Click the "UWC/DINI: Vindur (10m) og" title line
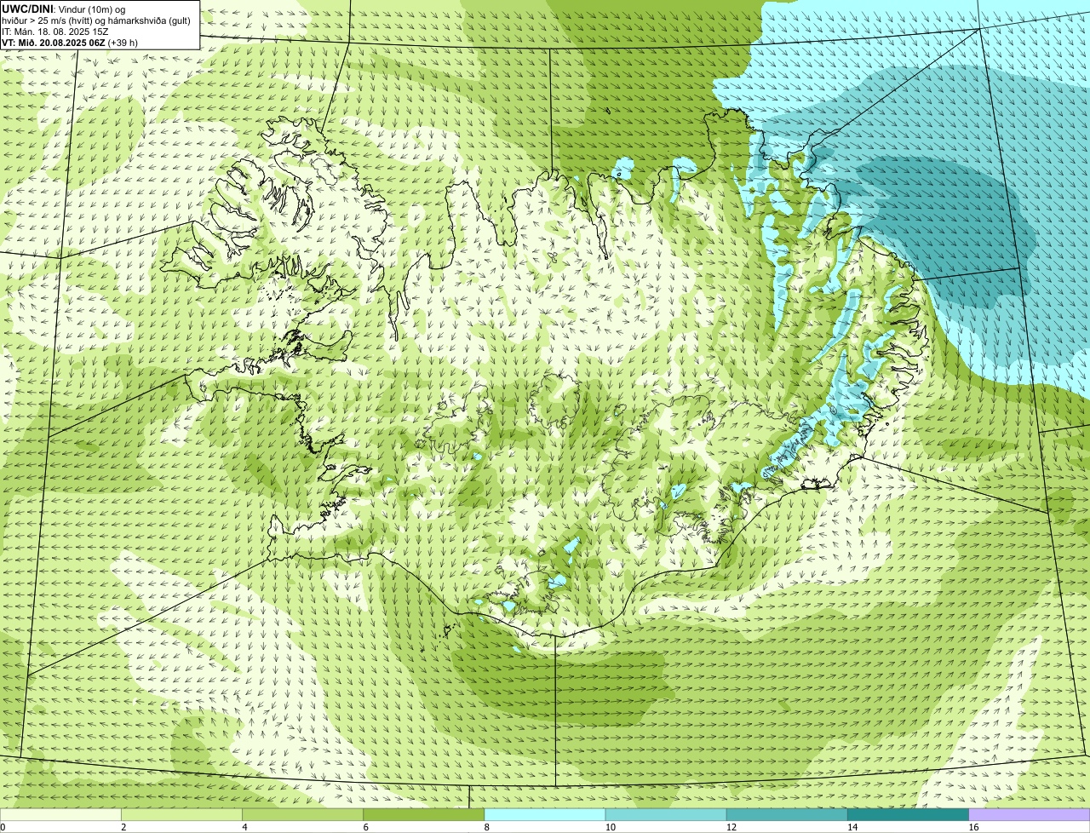This screenshot has height=833, width=1090. 64,9
